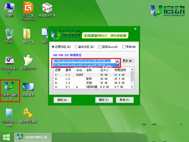Viewport: 189px width, 142px height.
Task: Launch Diskgenius 分区工具 icon
Action: click(28, 9)
